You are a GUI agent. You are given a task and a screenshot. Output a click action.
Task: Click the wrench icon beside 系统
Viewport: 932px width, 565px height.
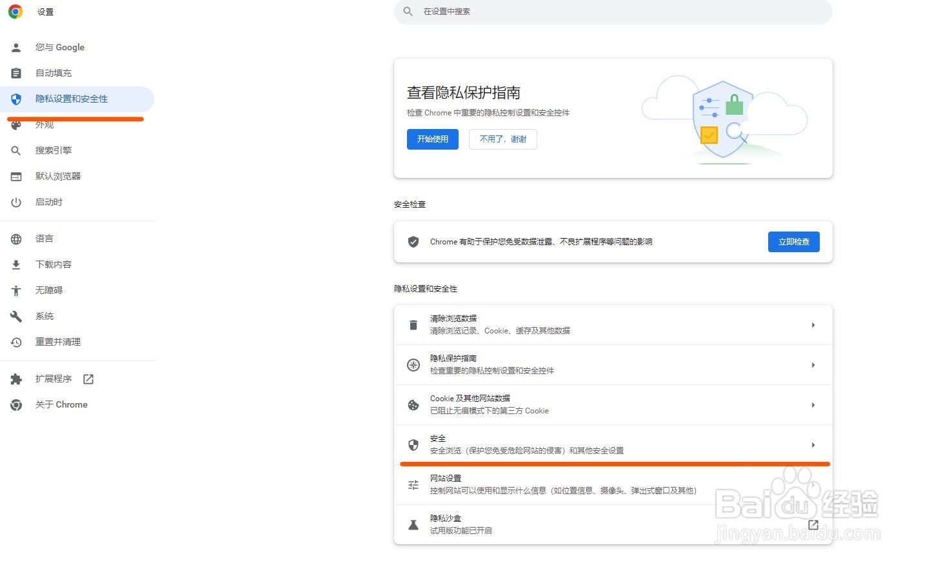click(x=15, y=316)
